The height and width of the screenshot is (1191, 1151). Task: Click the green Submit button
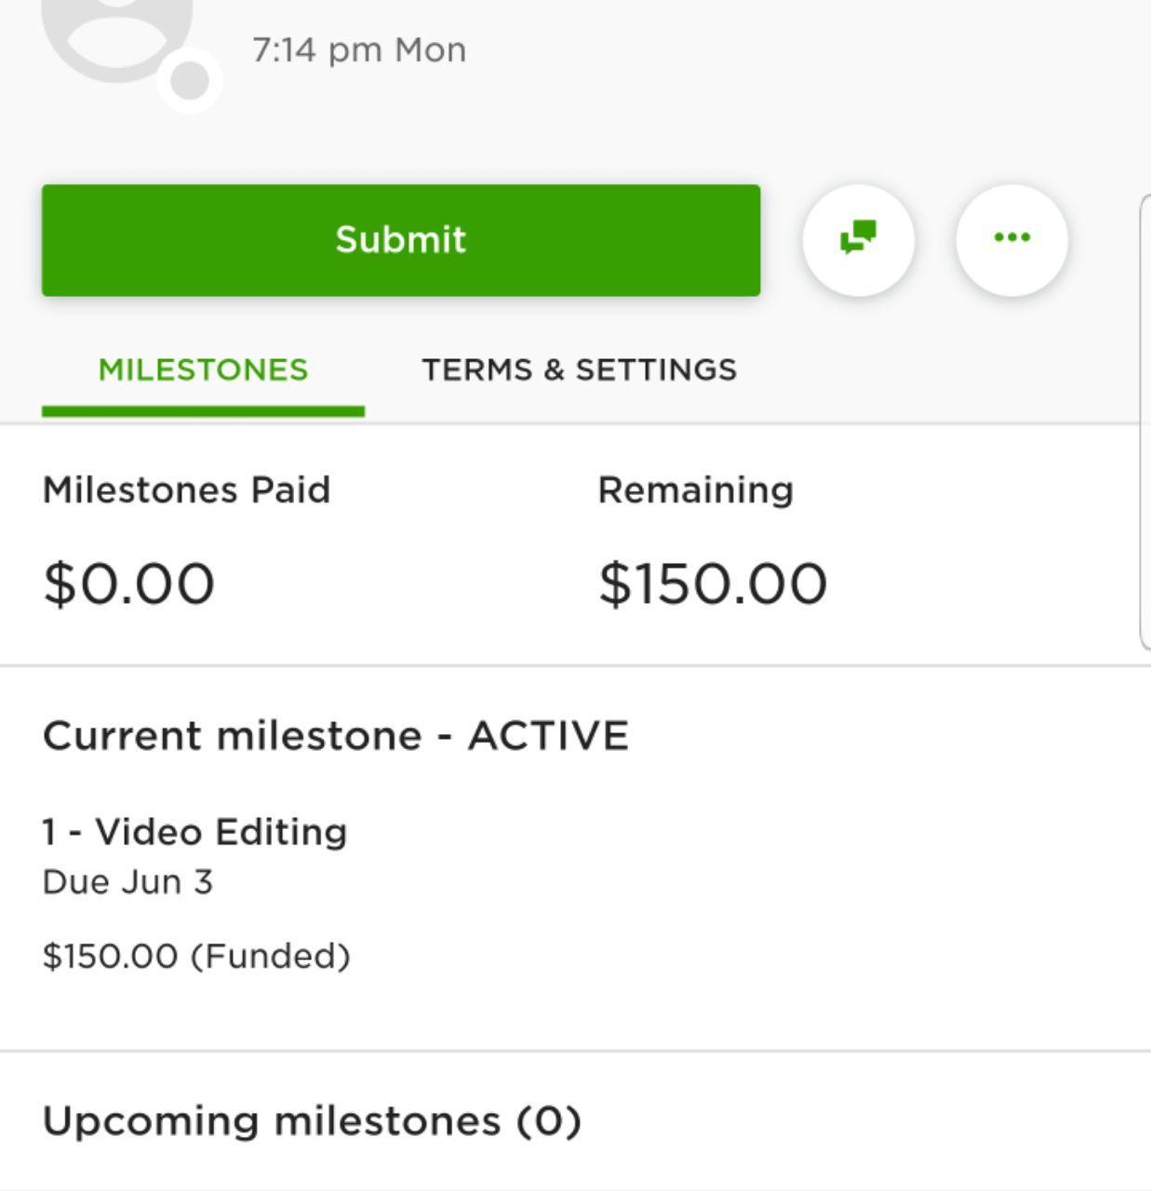coord(401,240)
